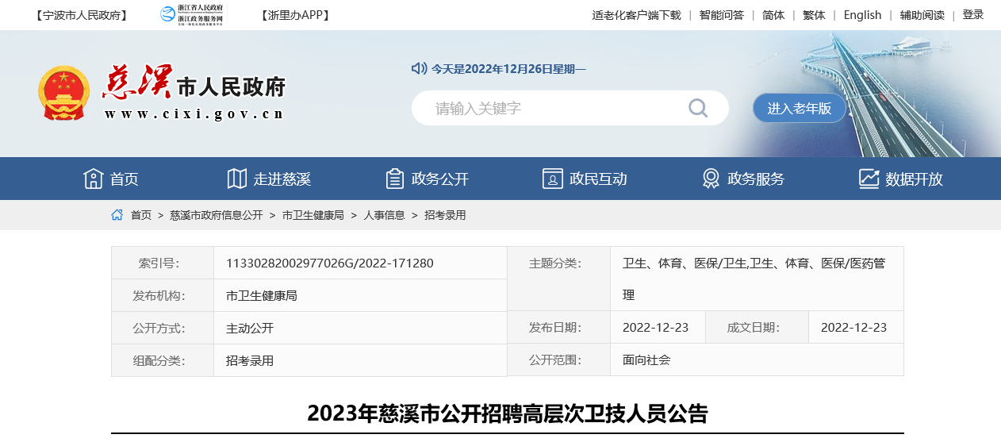1001x446 pixels.
Task: Click the 索引号 label cell
Action: pos(163,263)
